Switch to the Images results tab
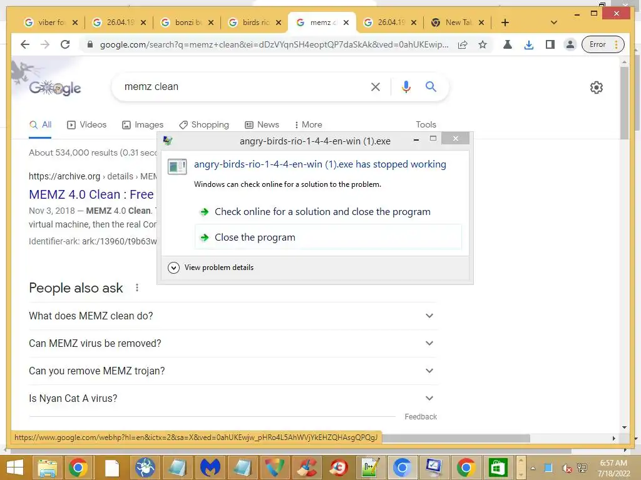Image resolution: width=641 pixels, height=480 pixels. tap(143, 125)
